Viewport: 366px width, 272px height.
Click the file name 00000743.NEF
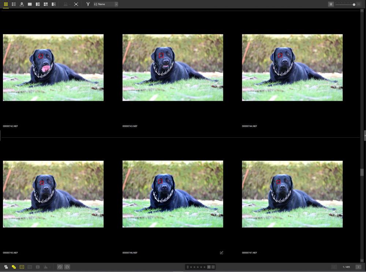(130, 126)
